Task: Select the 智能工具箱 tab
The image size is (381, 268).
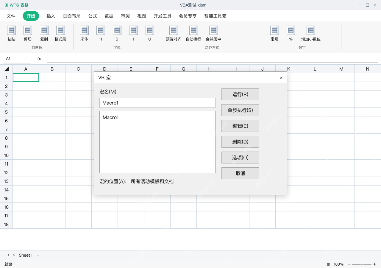Action: (x=215, y=16)
